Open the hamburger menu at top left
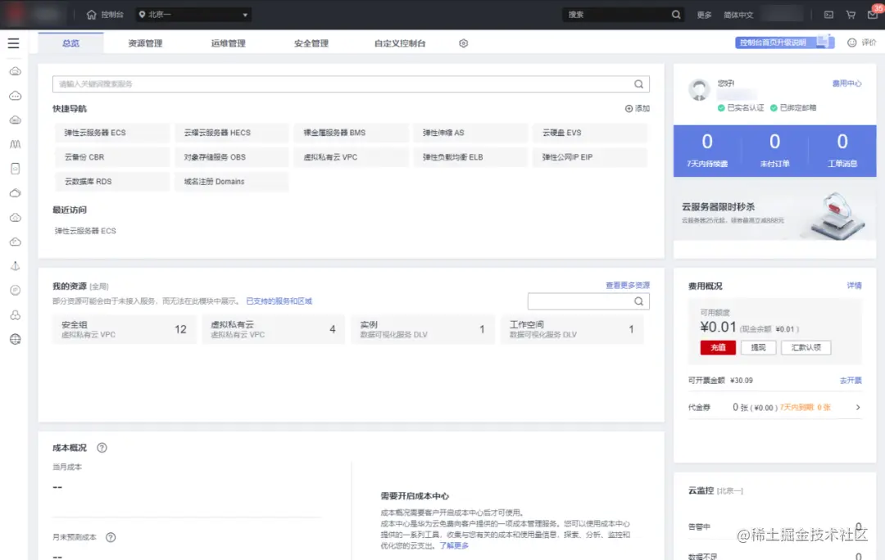 pos(13,43)
